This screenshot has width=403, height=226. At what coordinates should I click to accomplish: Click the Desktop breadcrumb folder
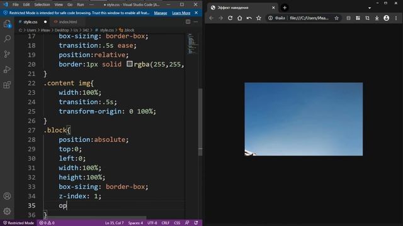62,30
